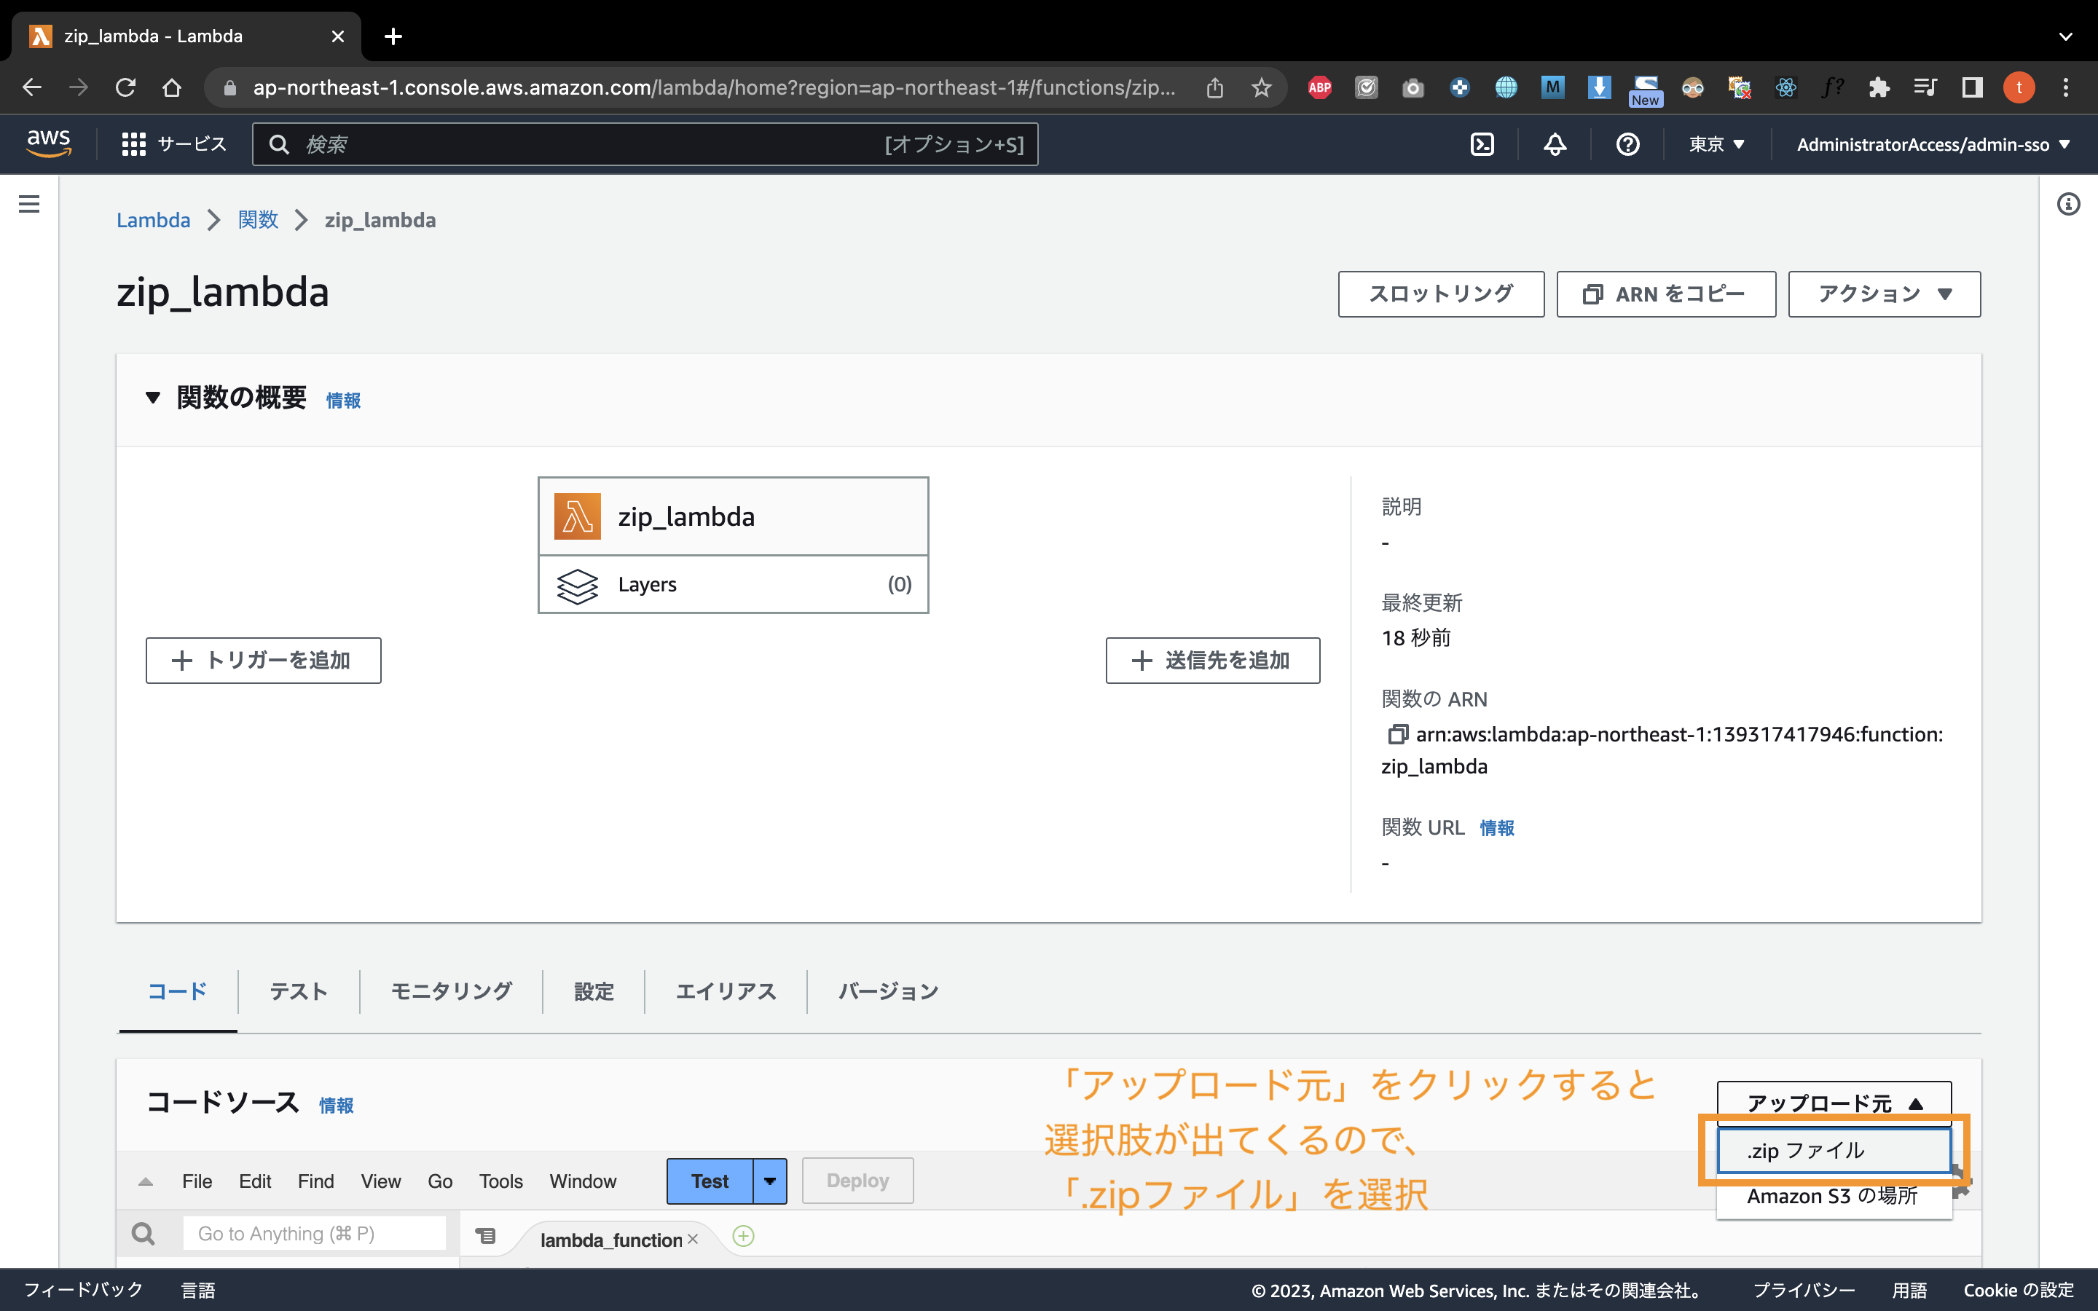Open the AWS services grid menu
Image resolution: width=2098 pixels, height=1311 pixels.
click(x=134, y=144)
